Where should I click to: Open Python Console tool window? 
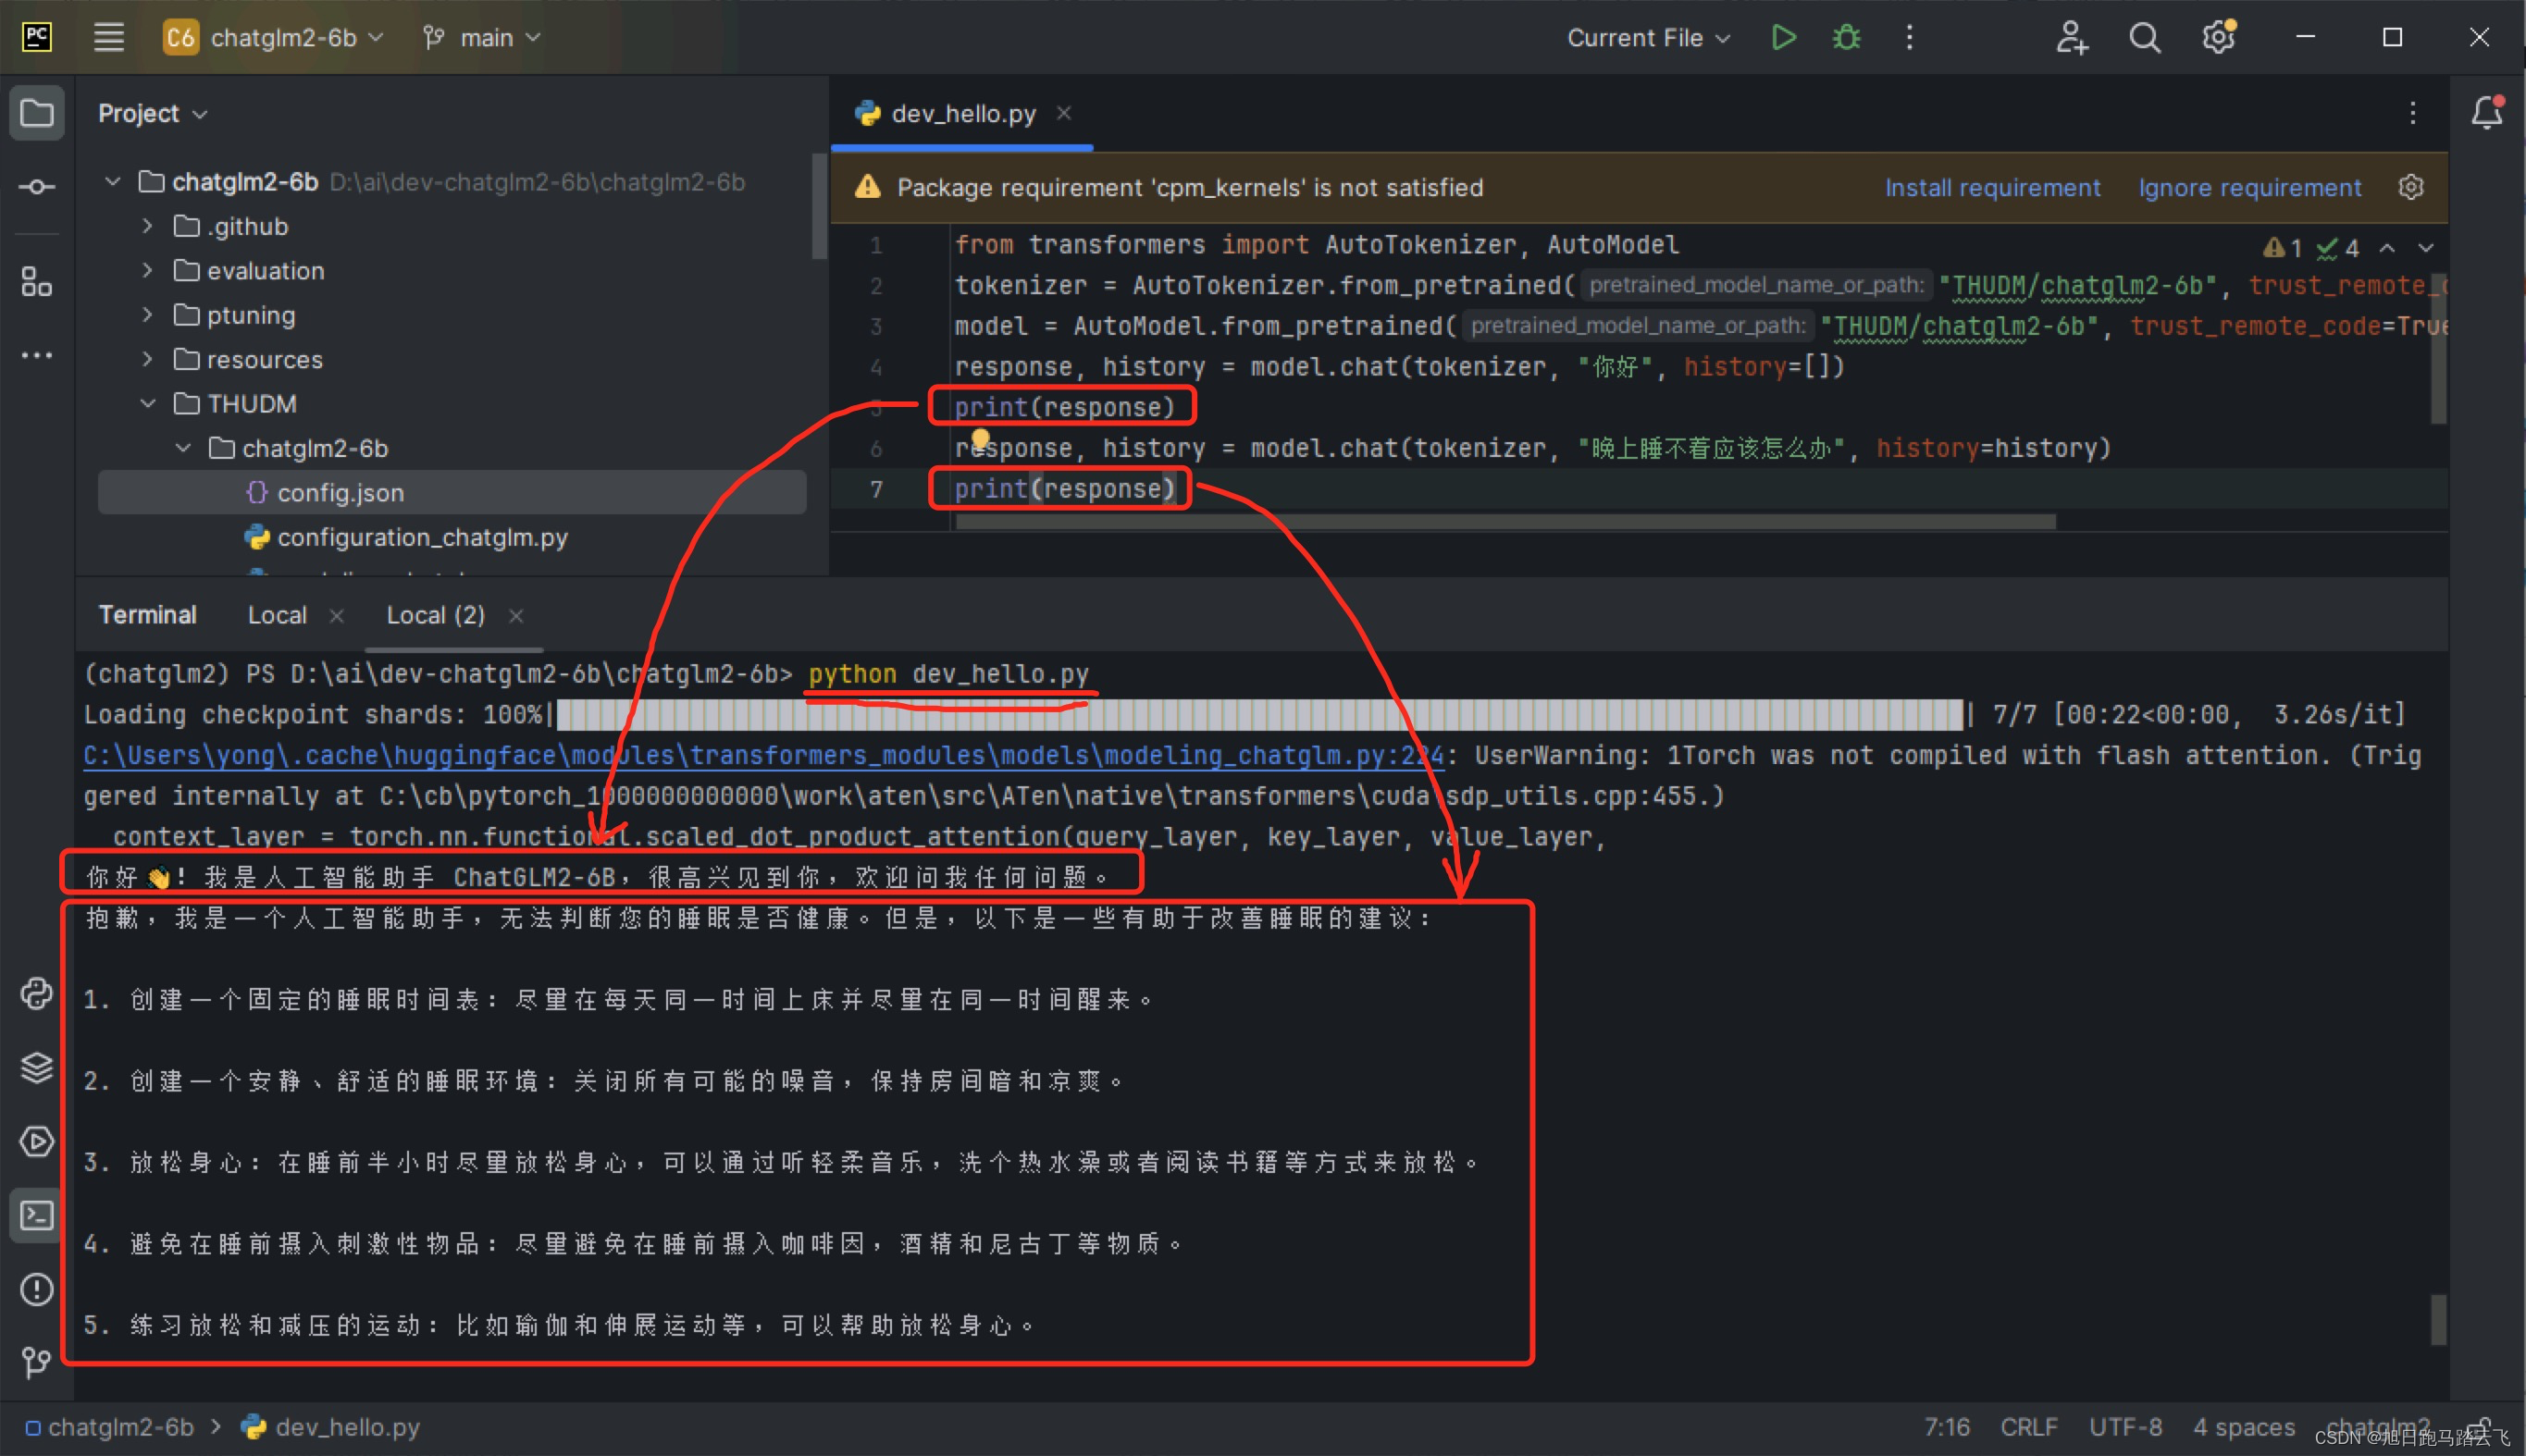37,994
